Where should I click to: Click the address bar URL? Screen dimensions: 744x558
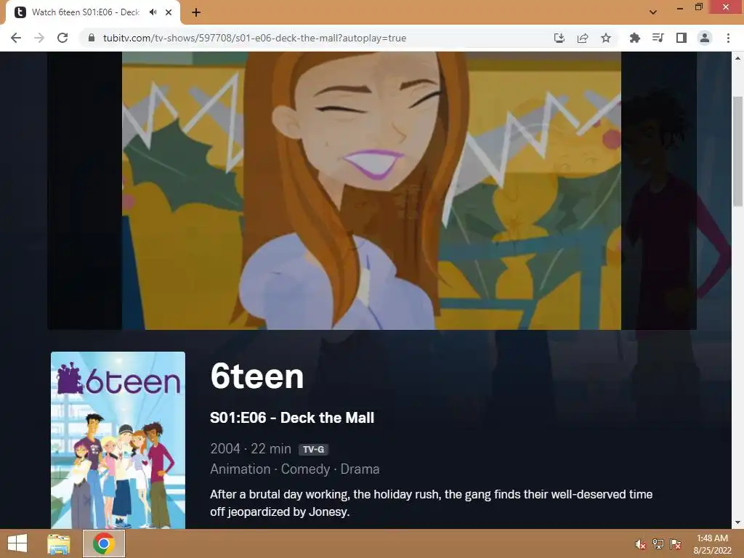coord(255,38)
